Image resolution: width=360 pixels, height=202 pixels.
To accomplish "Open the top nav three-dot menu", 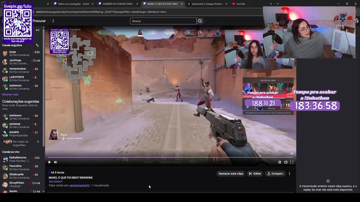I will pyautogui.click(x=53, y=21).
